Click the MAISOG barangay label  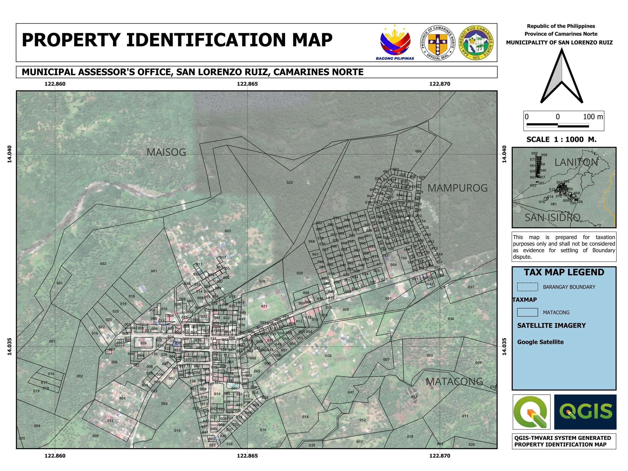click(166, 152)
